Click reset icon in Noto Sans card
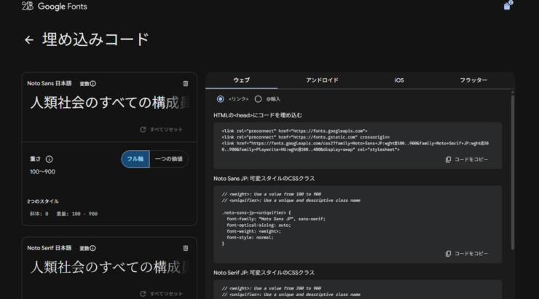 (143, 129)
